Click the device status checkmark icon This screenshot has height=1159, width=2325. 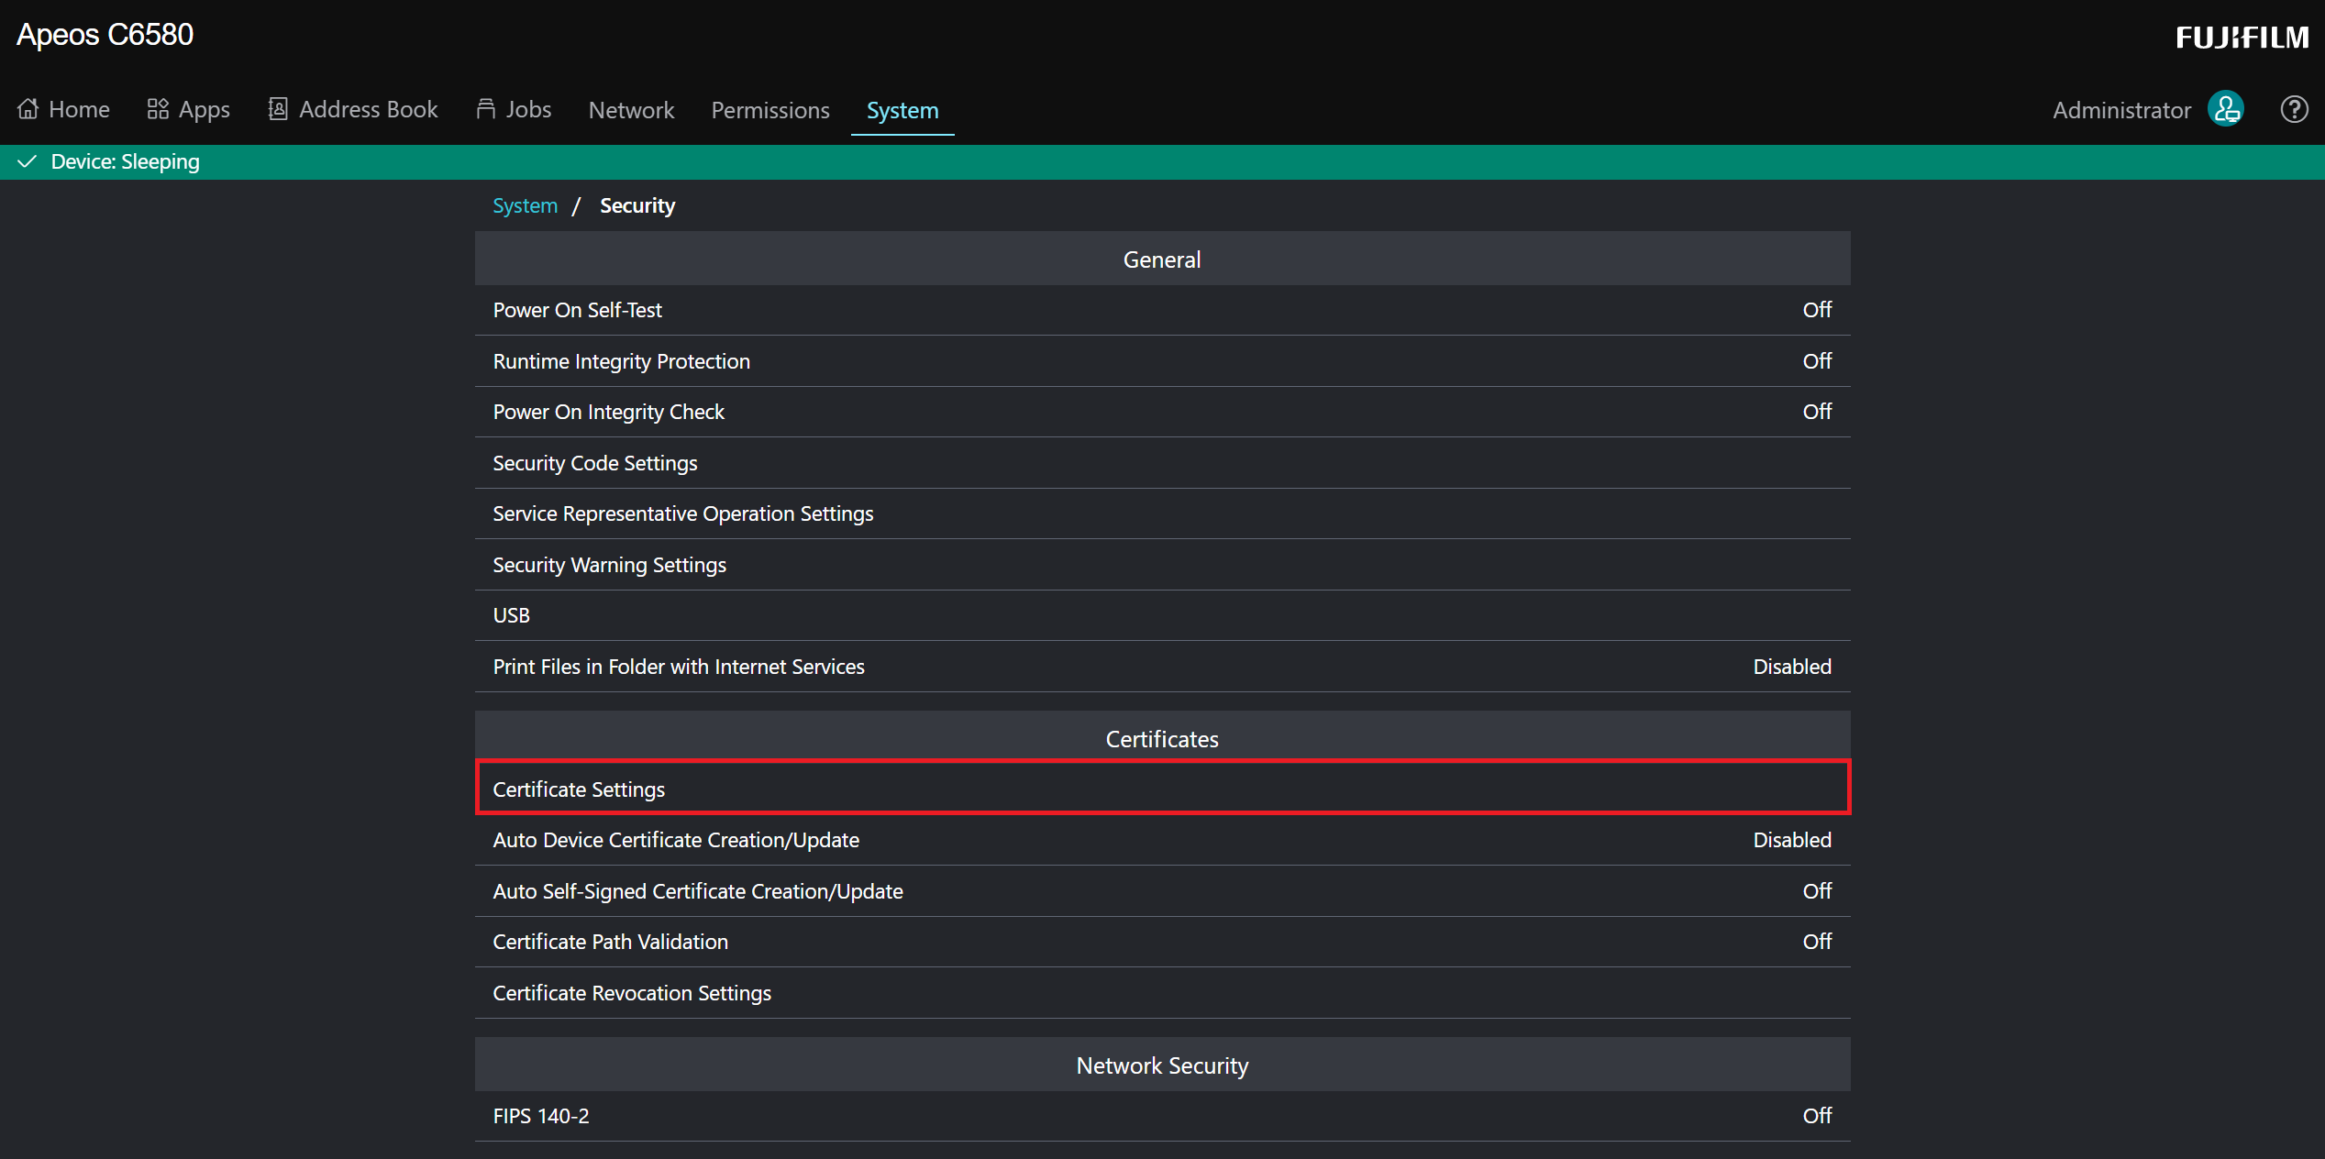click(28, 161)
